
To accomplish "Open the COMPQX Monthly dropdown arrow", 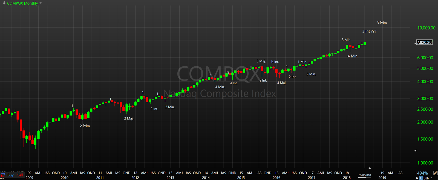I will pos(41,3).
